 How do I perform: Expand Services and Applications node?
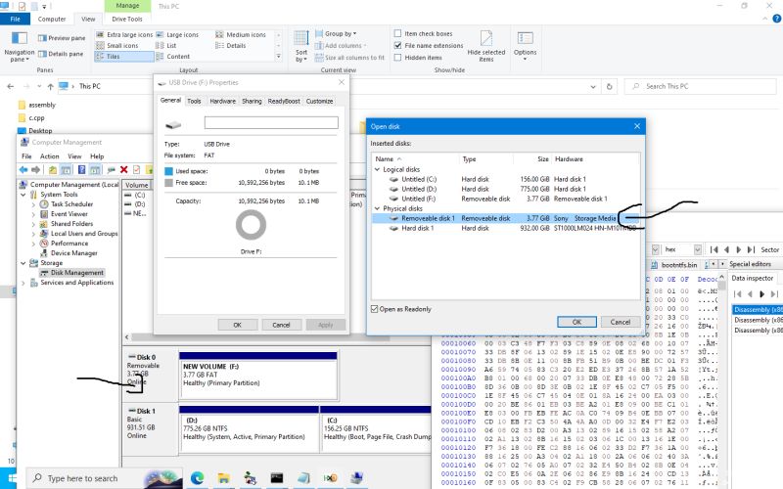click(x=23, y=283)
